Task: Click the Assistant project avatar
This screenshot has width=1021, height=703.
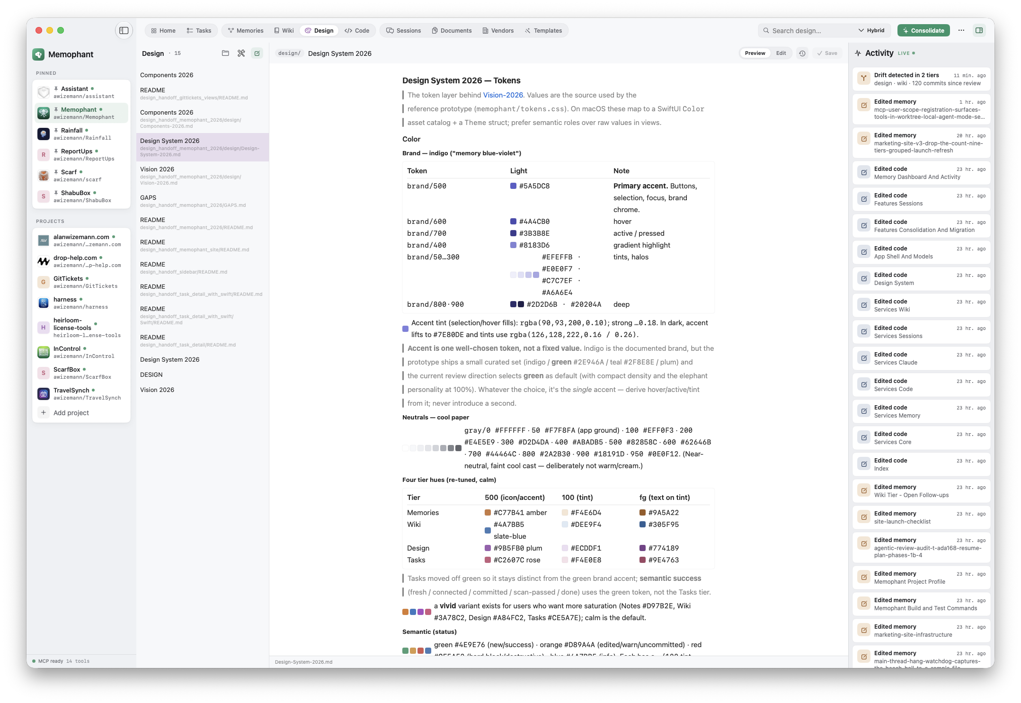Action: tap(44, 92)
